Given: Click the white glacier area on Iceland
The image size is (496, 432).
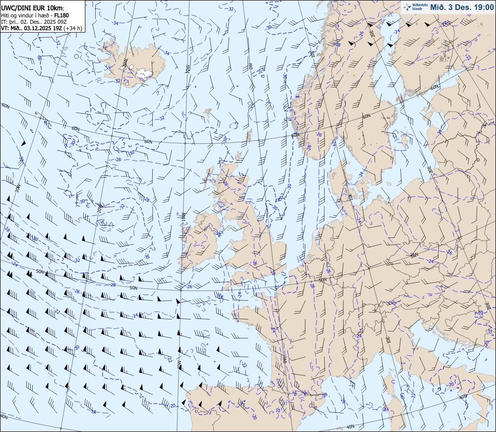Looking at the screenshot, I should click(x=144, y=74).
